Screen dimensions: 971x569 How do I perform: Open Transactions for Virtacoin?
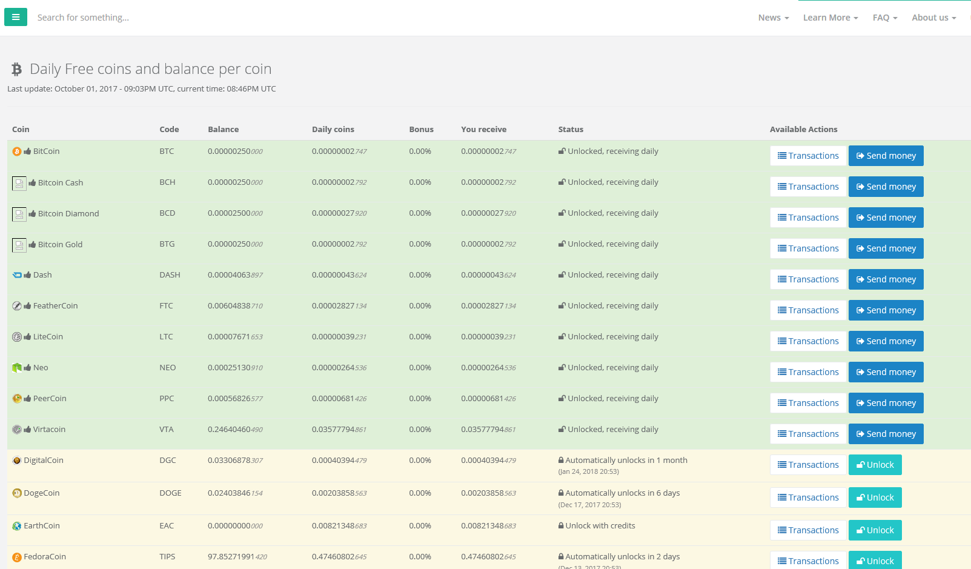[808, 434]
